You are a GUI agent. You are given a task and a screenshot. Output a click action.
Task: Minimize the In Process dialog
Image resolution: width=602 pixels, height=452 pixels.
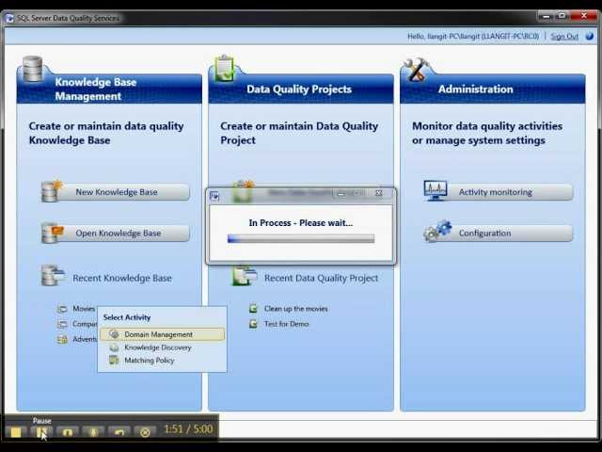pyautogui.click(x=341, y=193)
